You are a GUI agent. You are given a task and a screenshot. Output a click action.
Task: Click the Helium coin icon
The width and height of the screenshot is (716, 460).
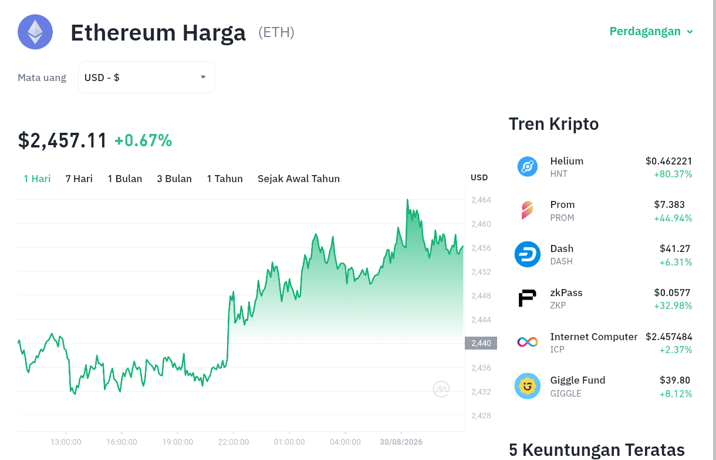(x=527, y=167)
